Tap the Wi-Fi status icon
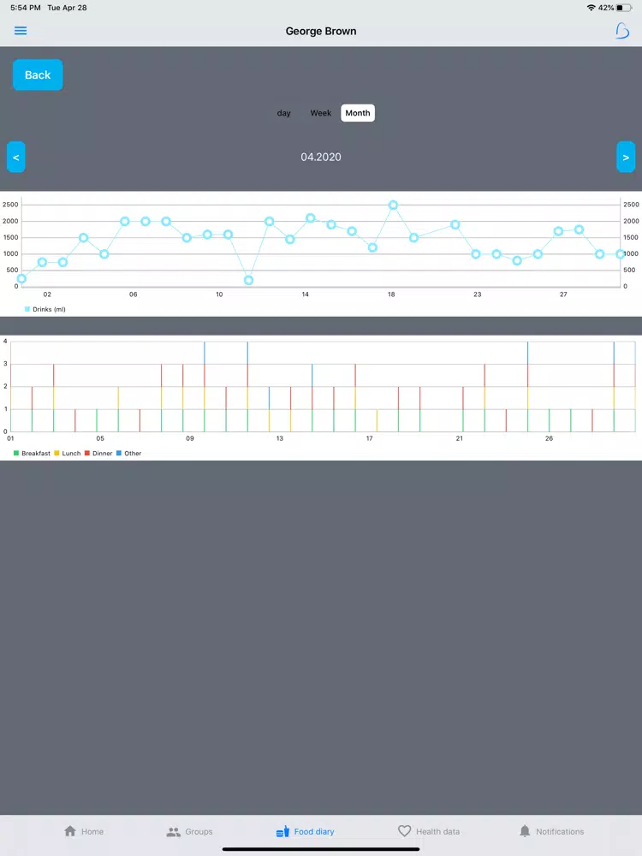The width and height of the screenshot is (642, 856). point(591,8)
